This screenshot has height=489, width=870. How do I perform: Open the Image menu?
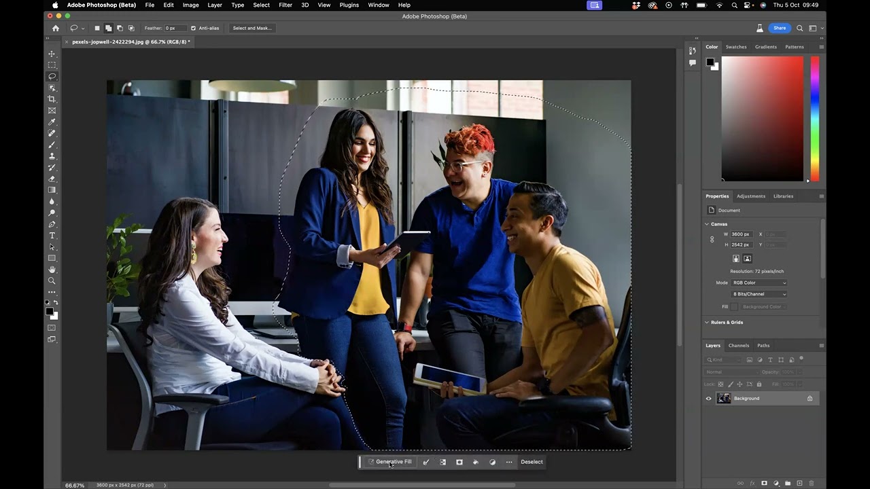click(191, 5)
